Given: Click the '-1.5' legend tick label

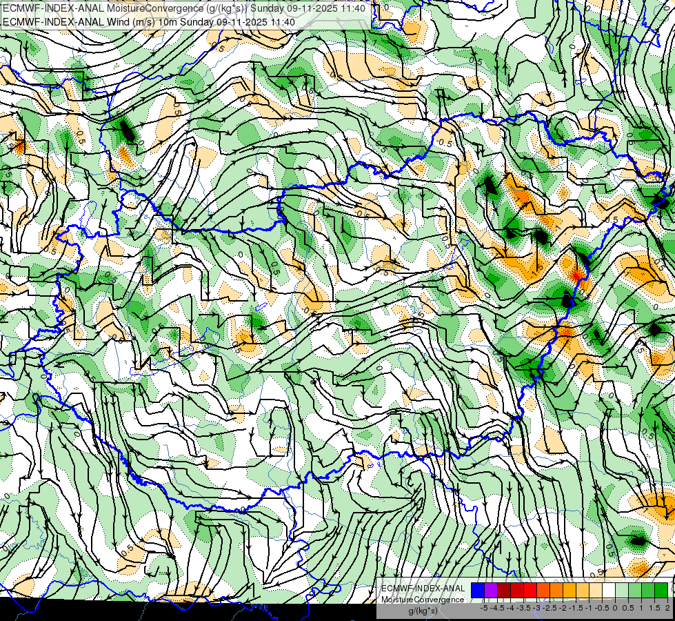Looking at the screenshot, I should pos(576,608).
